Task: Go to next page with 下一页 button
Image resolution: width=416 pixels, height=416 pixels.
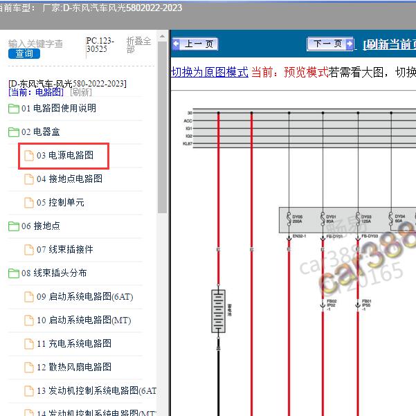Action: pyautogui.click(x=330, y=44)
